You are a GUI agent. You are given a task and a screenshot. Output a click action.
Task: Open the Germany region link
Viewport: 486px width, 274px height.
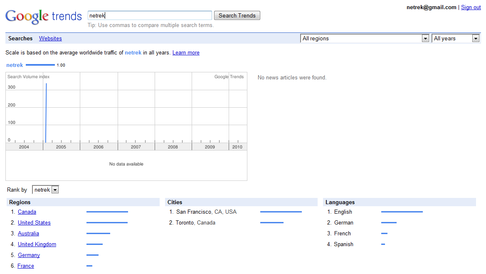click(29, 255)
